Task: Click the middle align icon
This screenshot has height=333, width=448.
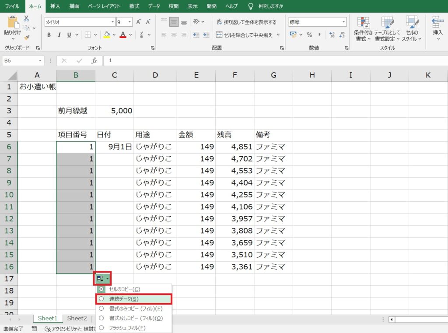Action: click(174, 22)
